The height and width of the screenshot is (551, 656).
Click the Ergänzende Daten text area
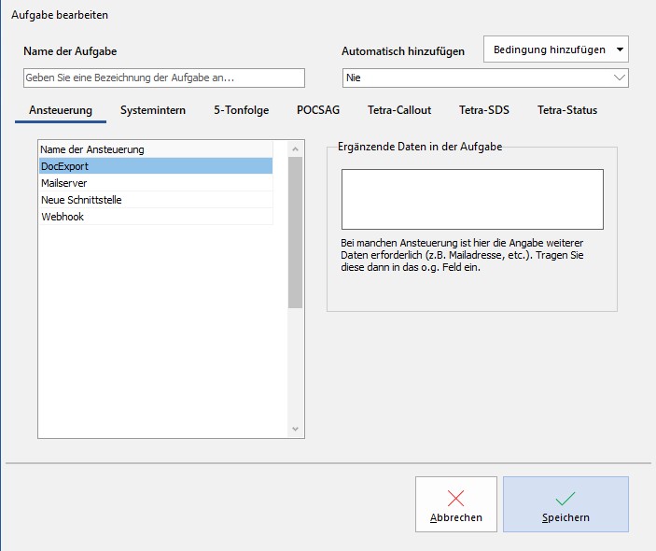point(471,199)
